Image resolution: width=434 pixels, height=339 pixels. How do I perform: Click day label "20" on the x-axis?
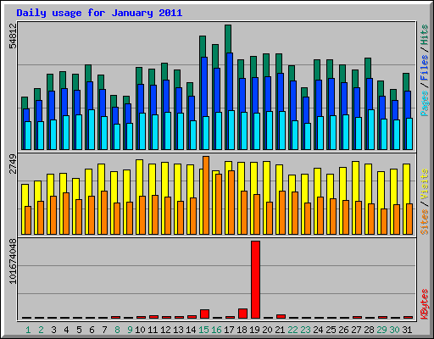267,330
